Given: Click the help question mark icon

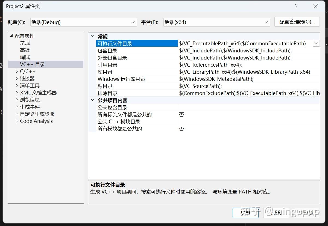Looking at the screenshot, I should (x=296, y=6).
